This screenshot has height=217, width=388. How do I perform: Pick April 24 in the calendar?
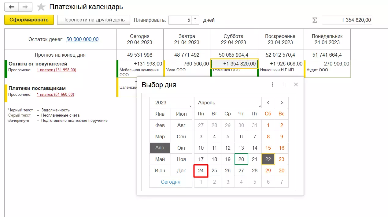click(x=201, y=170)
